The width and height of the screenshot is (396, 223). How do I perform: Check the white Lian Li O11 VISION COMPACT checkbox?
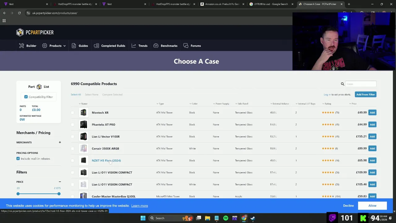click(72, 185)
